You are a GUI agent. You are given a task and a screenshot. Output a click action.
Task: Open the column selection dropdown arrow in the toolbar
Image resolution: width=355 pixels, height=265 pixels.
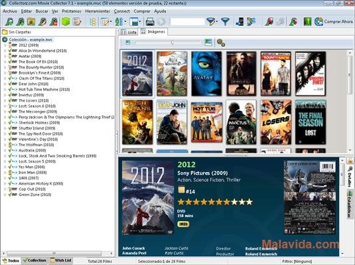[x=111, y=22]
